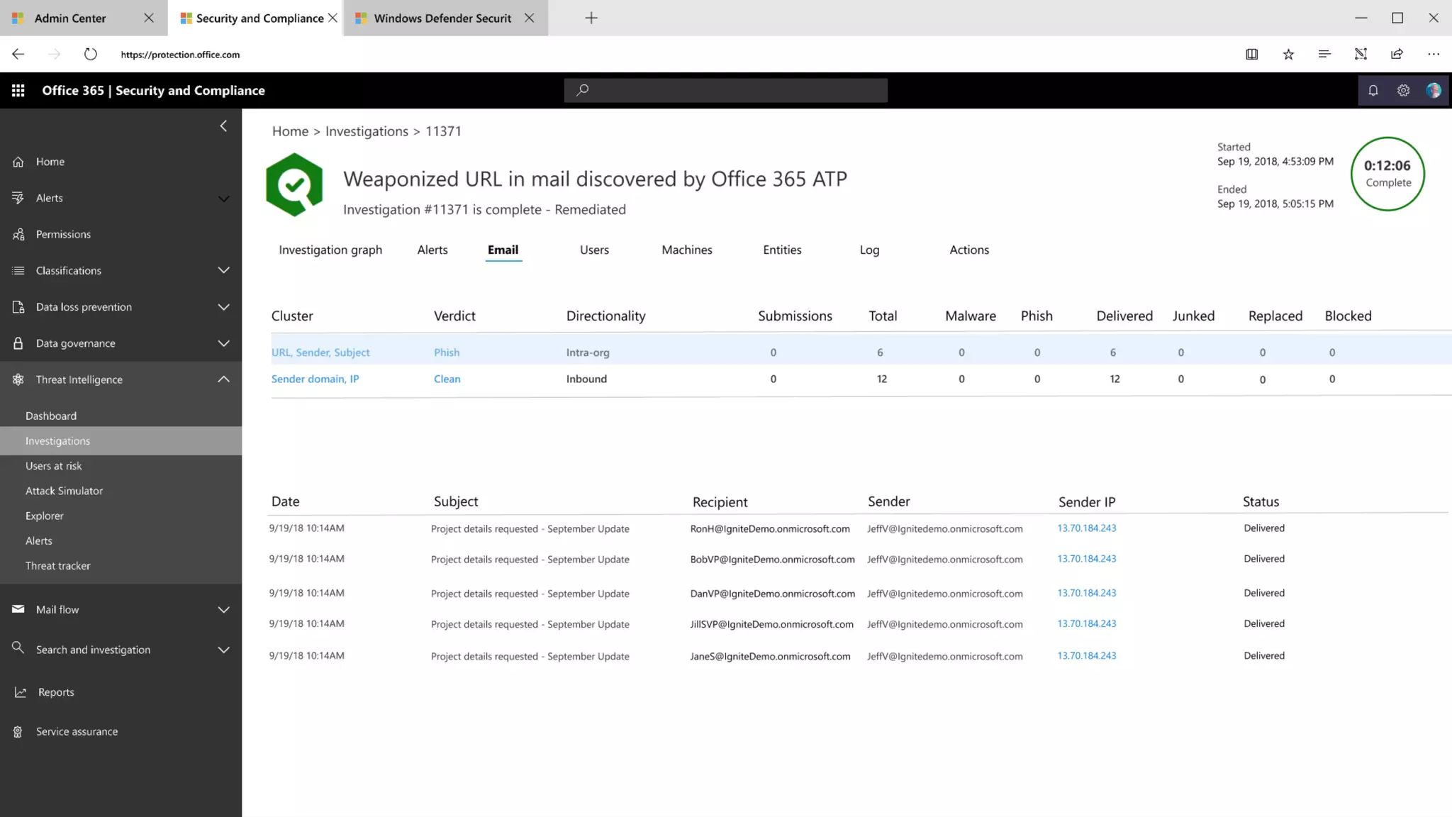This screenshot has width=1452, height=817.
Task: Expand Data loss prevention section
Action: coord(223,307)
